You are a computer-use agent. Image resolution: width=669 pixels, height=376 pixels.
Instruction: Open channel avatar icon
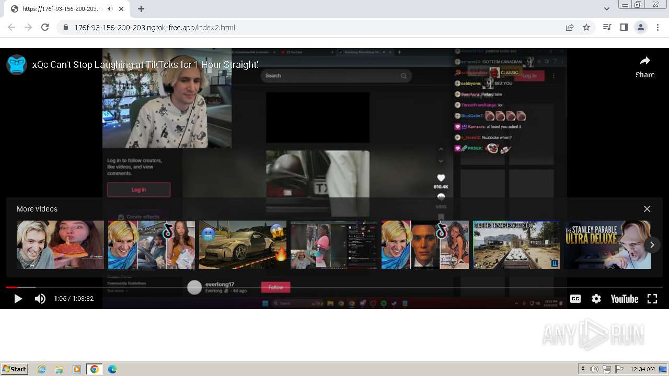pos(17,65)
